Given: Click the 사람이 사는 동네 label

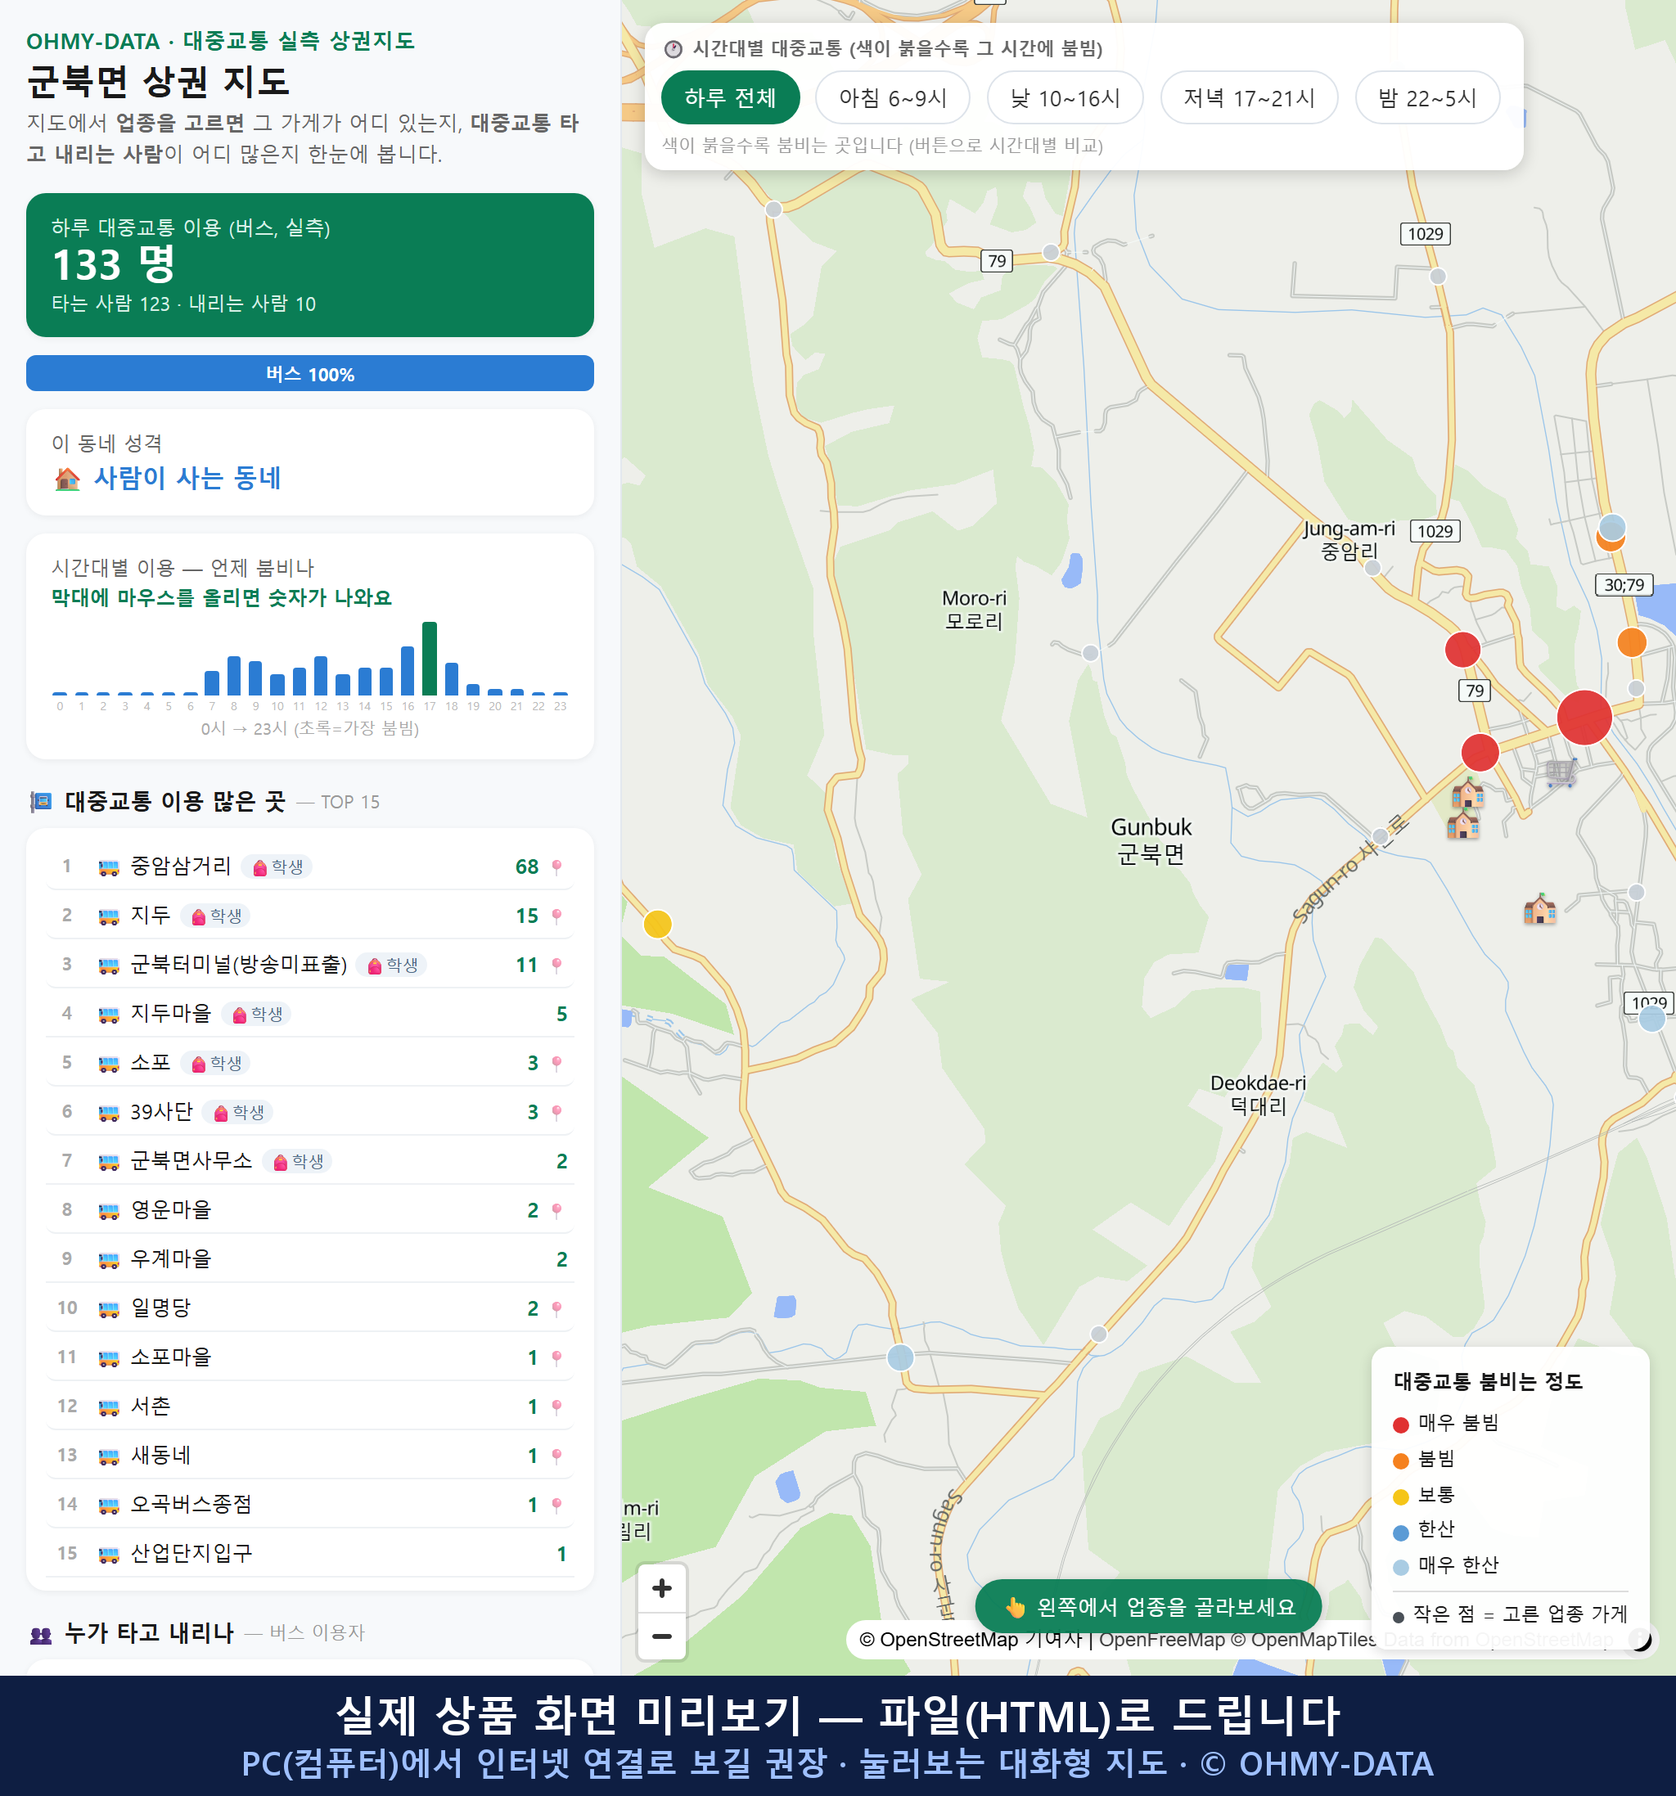Looking at the screenshot, I should [x=188, y=477].
